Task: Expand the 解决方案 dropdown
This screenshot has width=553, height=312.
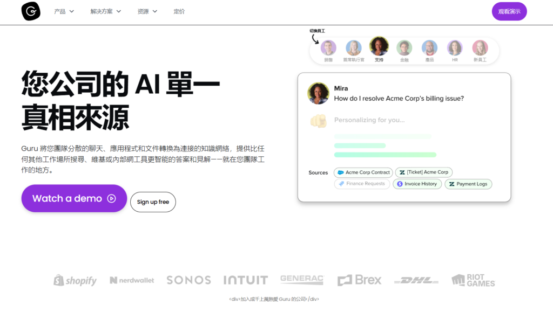Action: pyautogui.click(x=103, y=11)
